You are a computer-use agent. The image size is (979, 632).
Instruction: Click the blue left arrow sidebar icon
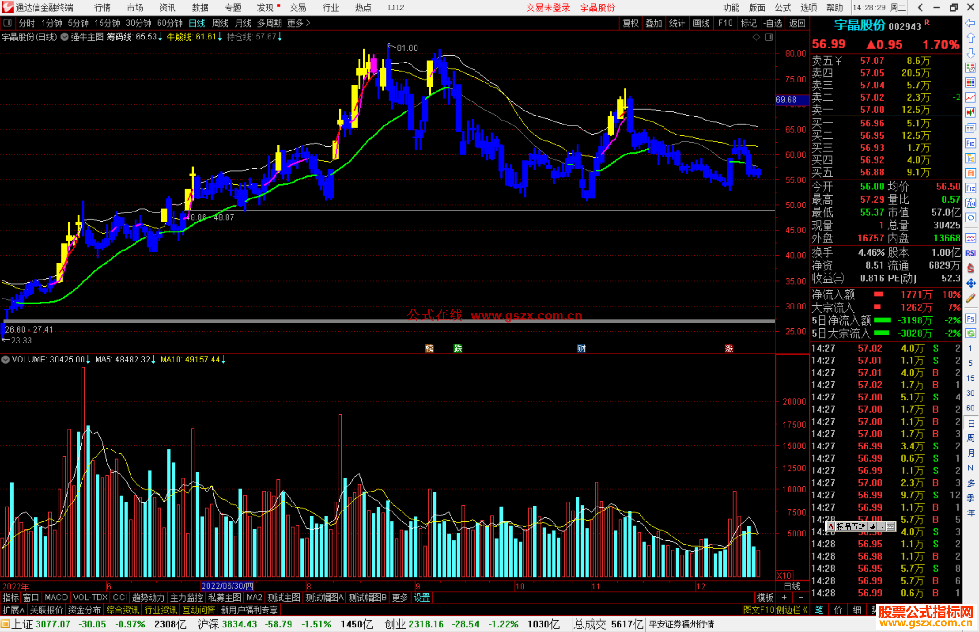coord(970,23)
